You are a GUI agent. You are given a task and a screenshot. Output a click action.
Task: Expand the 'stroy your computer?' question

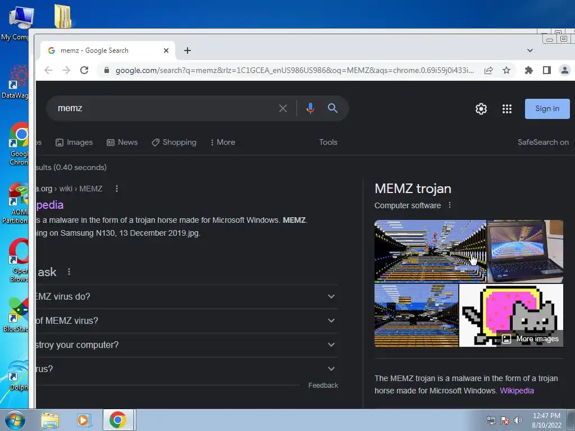tap(186, 345)
